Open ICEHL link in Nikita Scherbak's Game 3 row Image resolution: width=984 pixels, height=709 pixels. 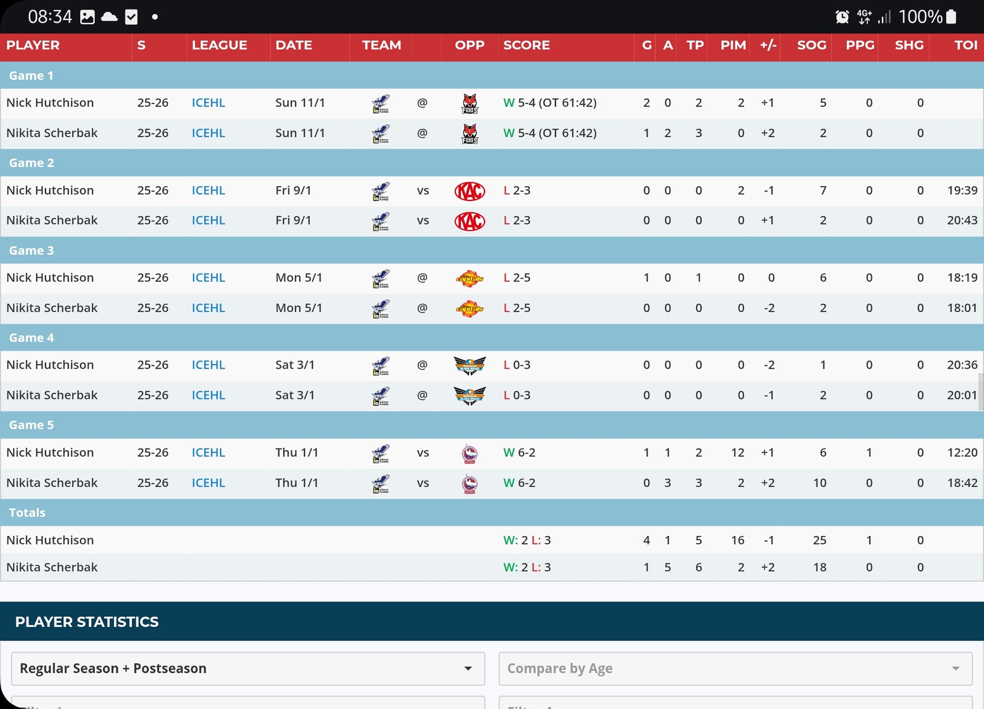click(x=208, y=308)
